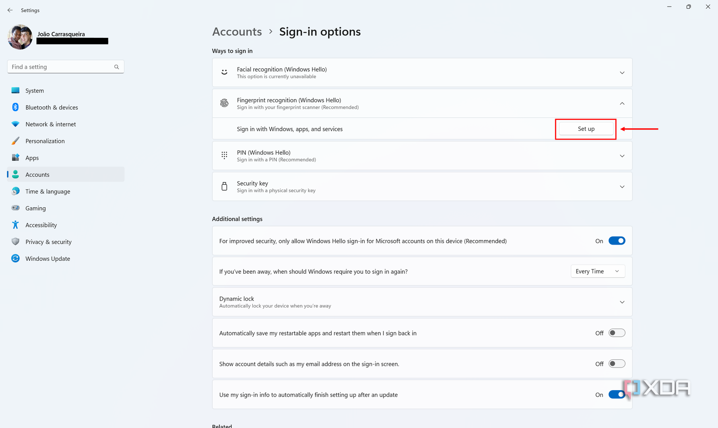Viewport: 718px width, 428px height.
Task: Click the Network & internet wifi icon
Action: [x=15, y=124]
